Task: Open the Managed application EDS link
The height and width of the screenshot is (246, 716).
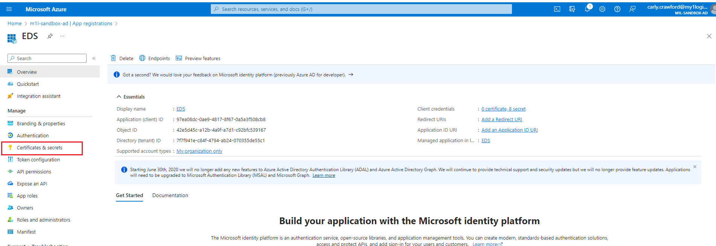Action: [486, 141]
